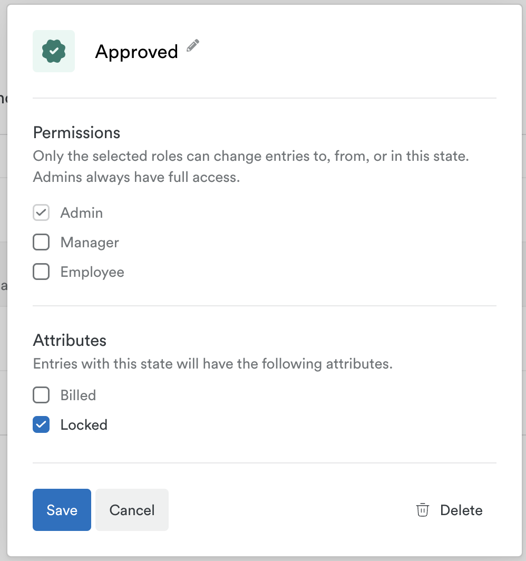Click the Manager label text
The image size is (526, 561).
[x=90, y=243]
